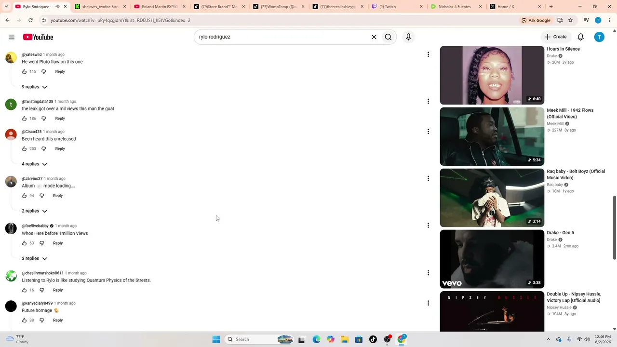The height and width of the screenshot is (347, 617).
Task: Open the YouTube notifications bell
Action: click(581, 37)
